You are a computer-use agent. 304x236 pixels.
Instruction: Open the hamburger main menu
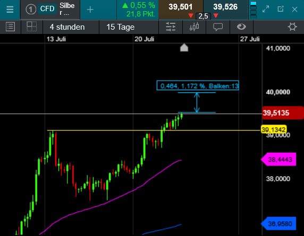tap(10, 10)
